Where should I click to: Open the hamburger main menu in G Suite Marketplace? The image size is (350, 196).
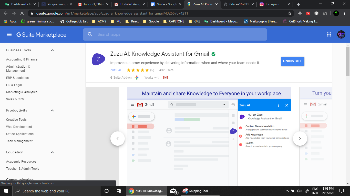pyautogui.click(x=9, y=34)
